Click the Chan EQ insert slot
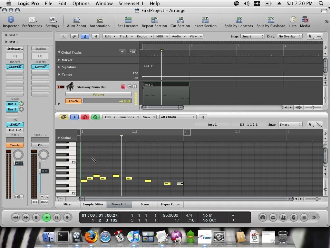This screenshot has width=330, height=248. (x=15, y=67)
